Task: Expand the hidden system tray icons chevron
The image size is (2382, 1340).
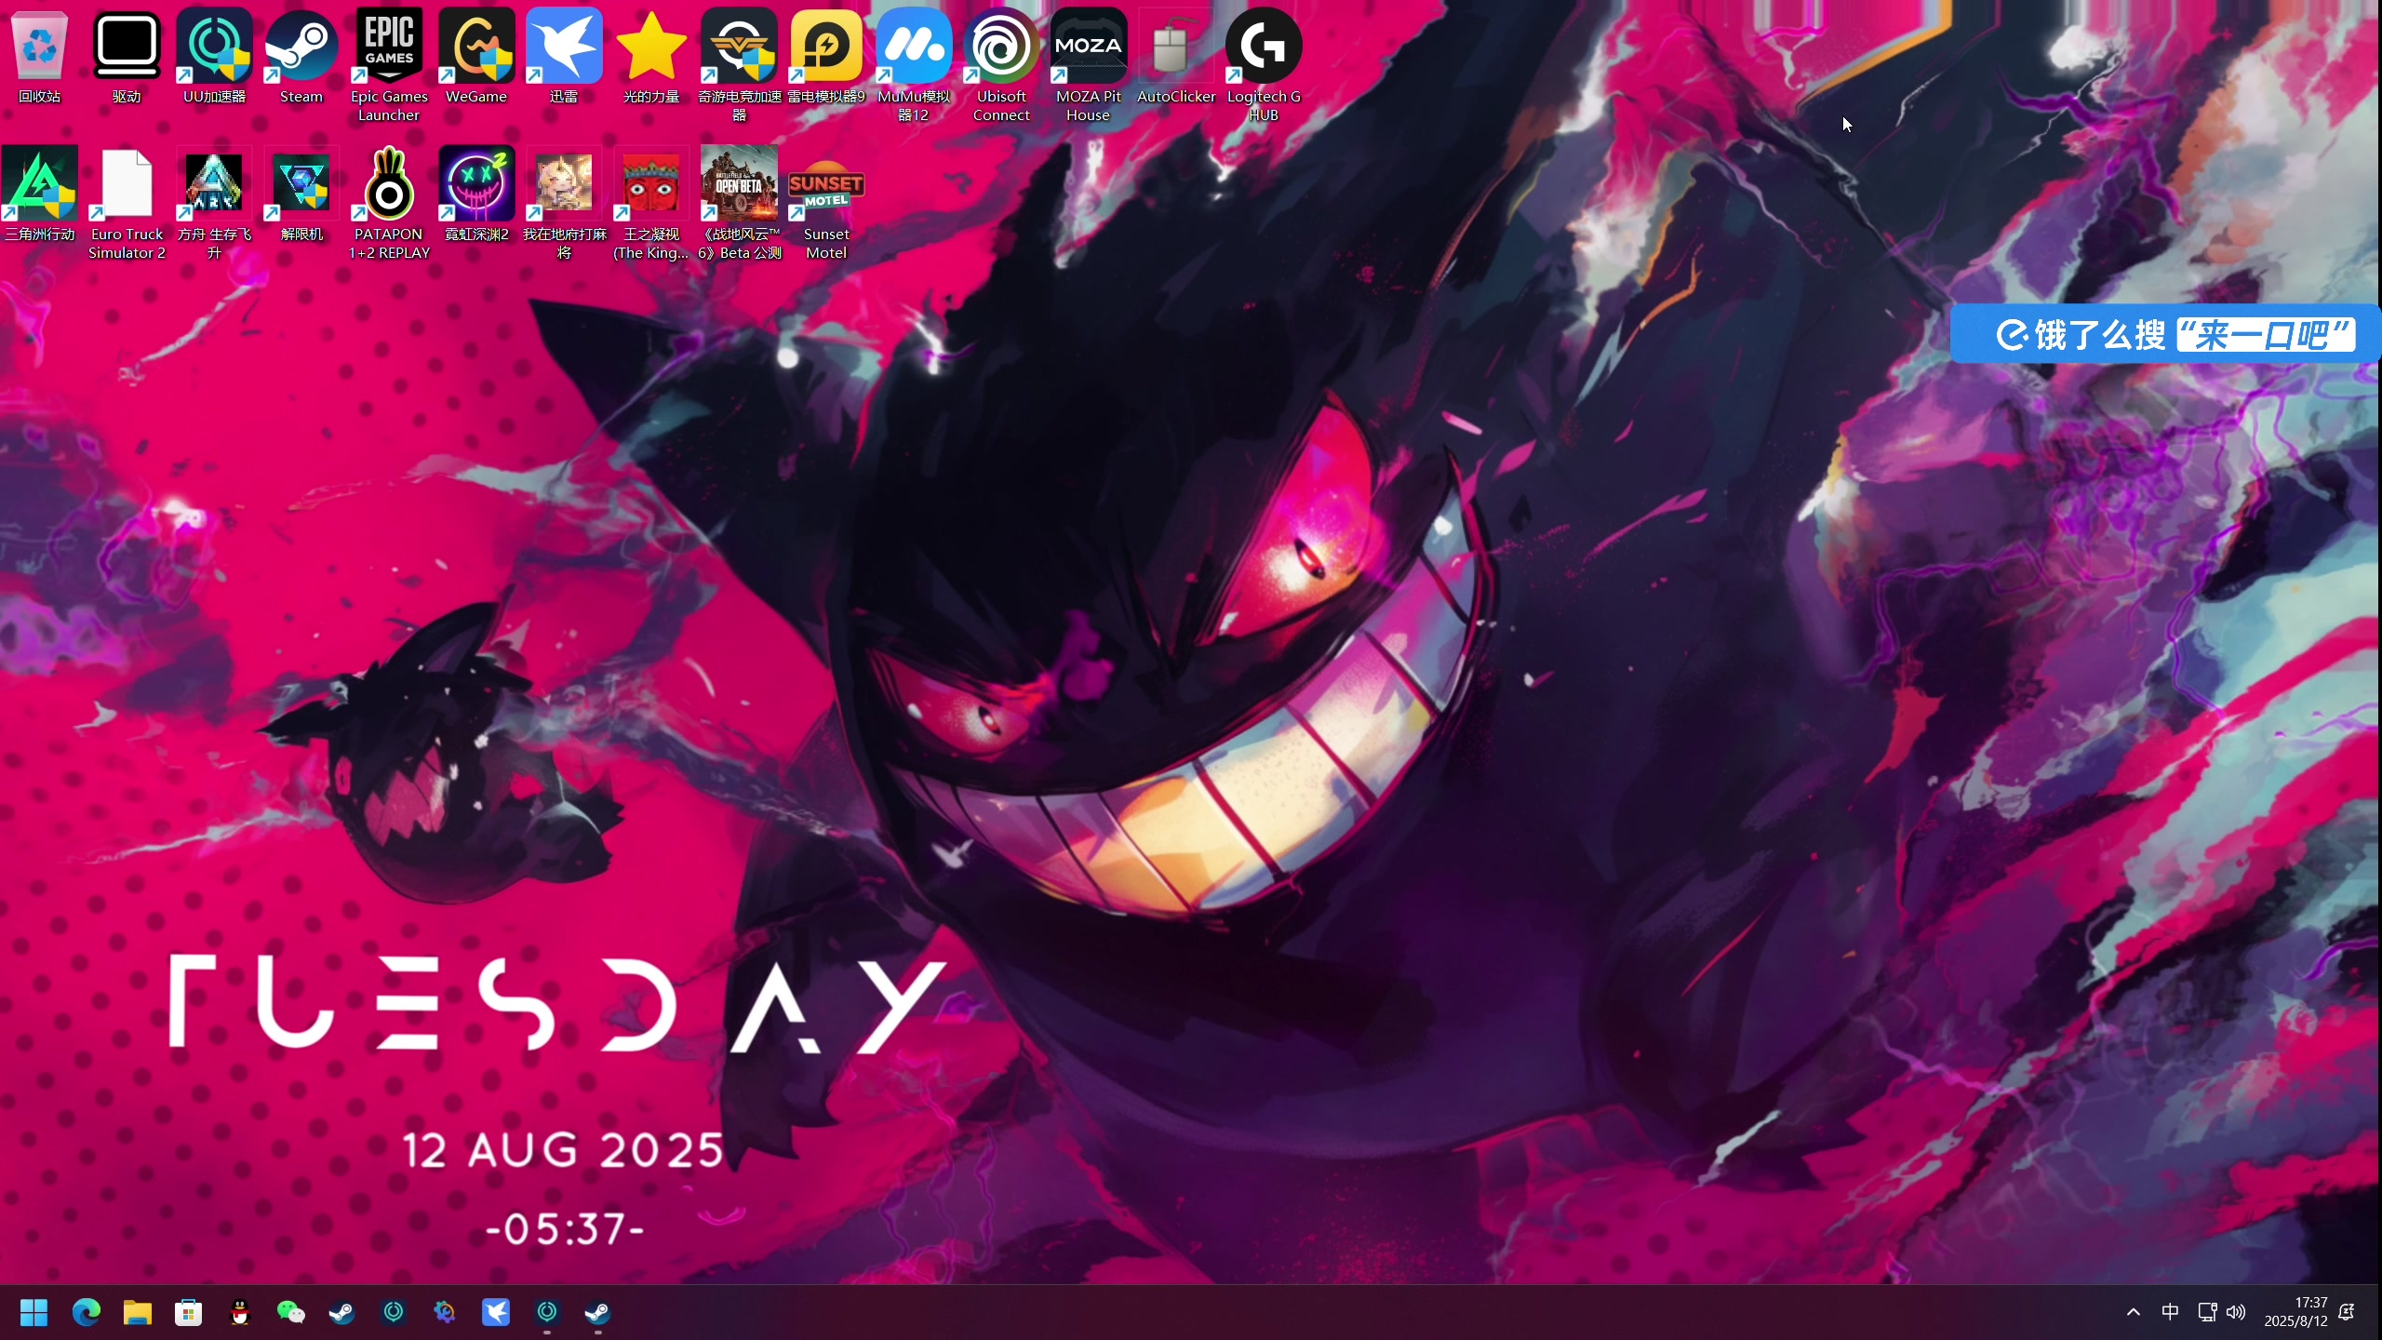Action: [2134, 1312]
